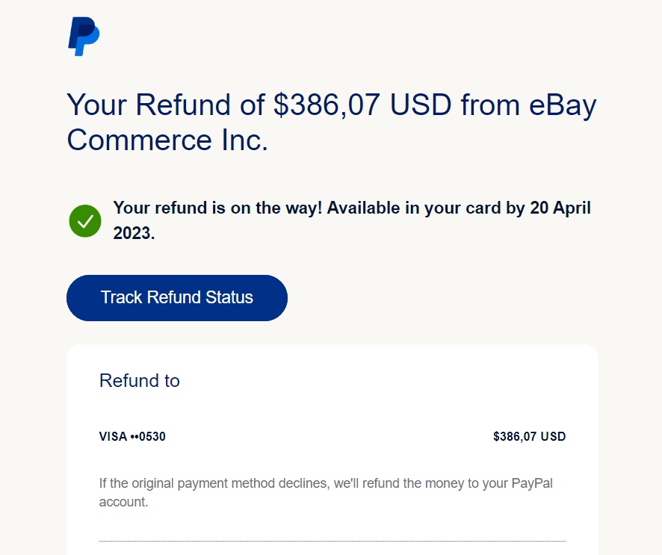
Task: Click the "Your refund is on the way!" text
Action: point(218,208)
